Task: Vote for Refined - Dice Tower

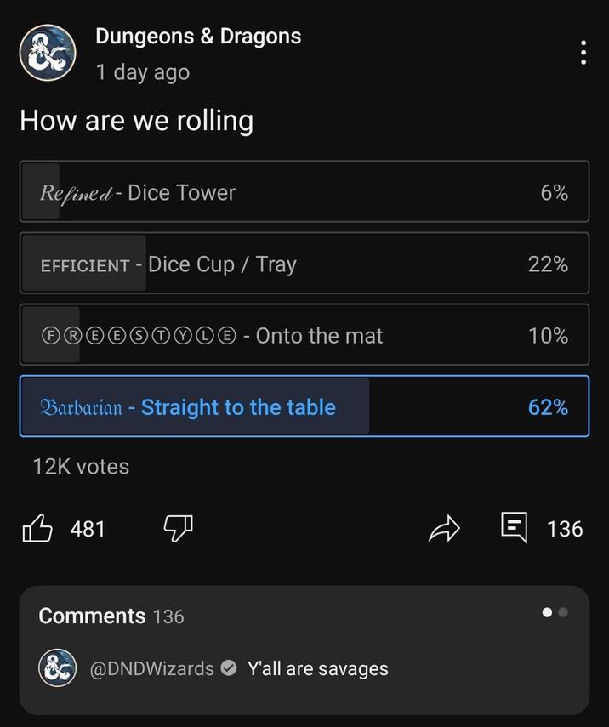Action: (x=304, y=192)
